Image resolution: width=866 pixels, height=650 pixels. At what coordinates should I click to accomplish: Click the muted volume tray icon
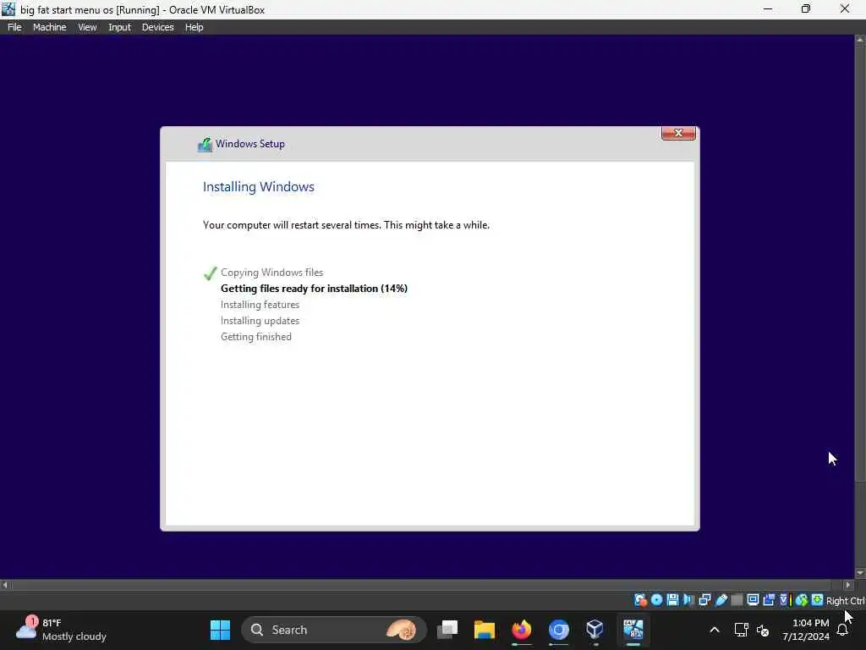click(763, 630)
